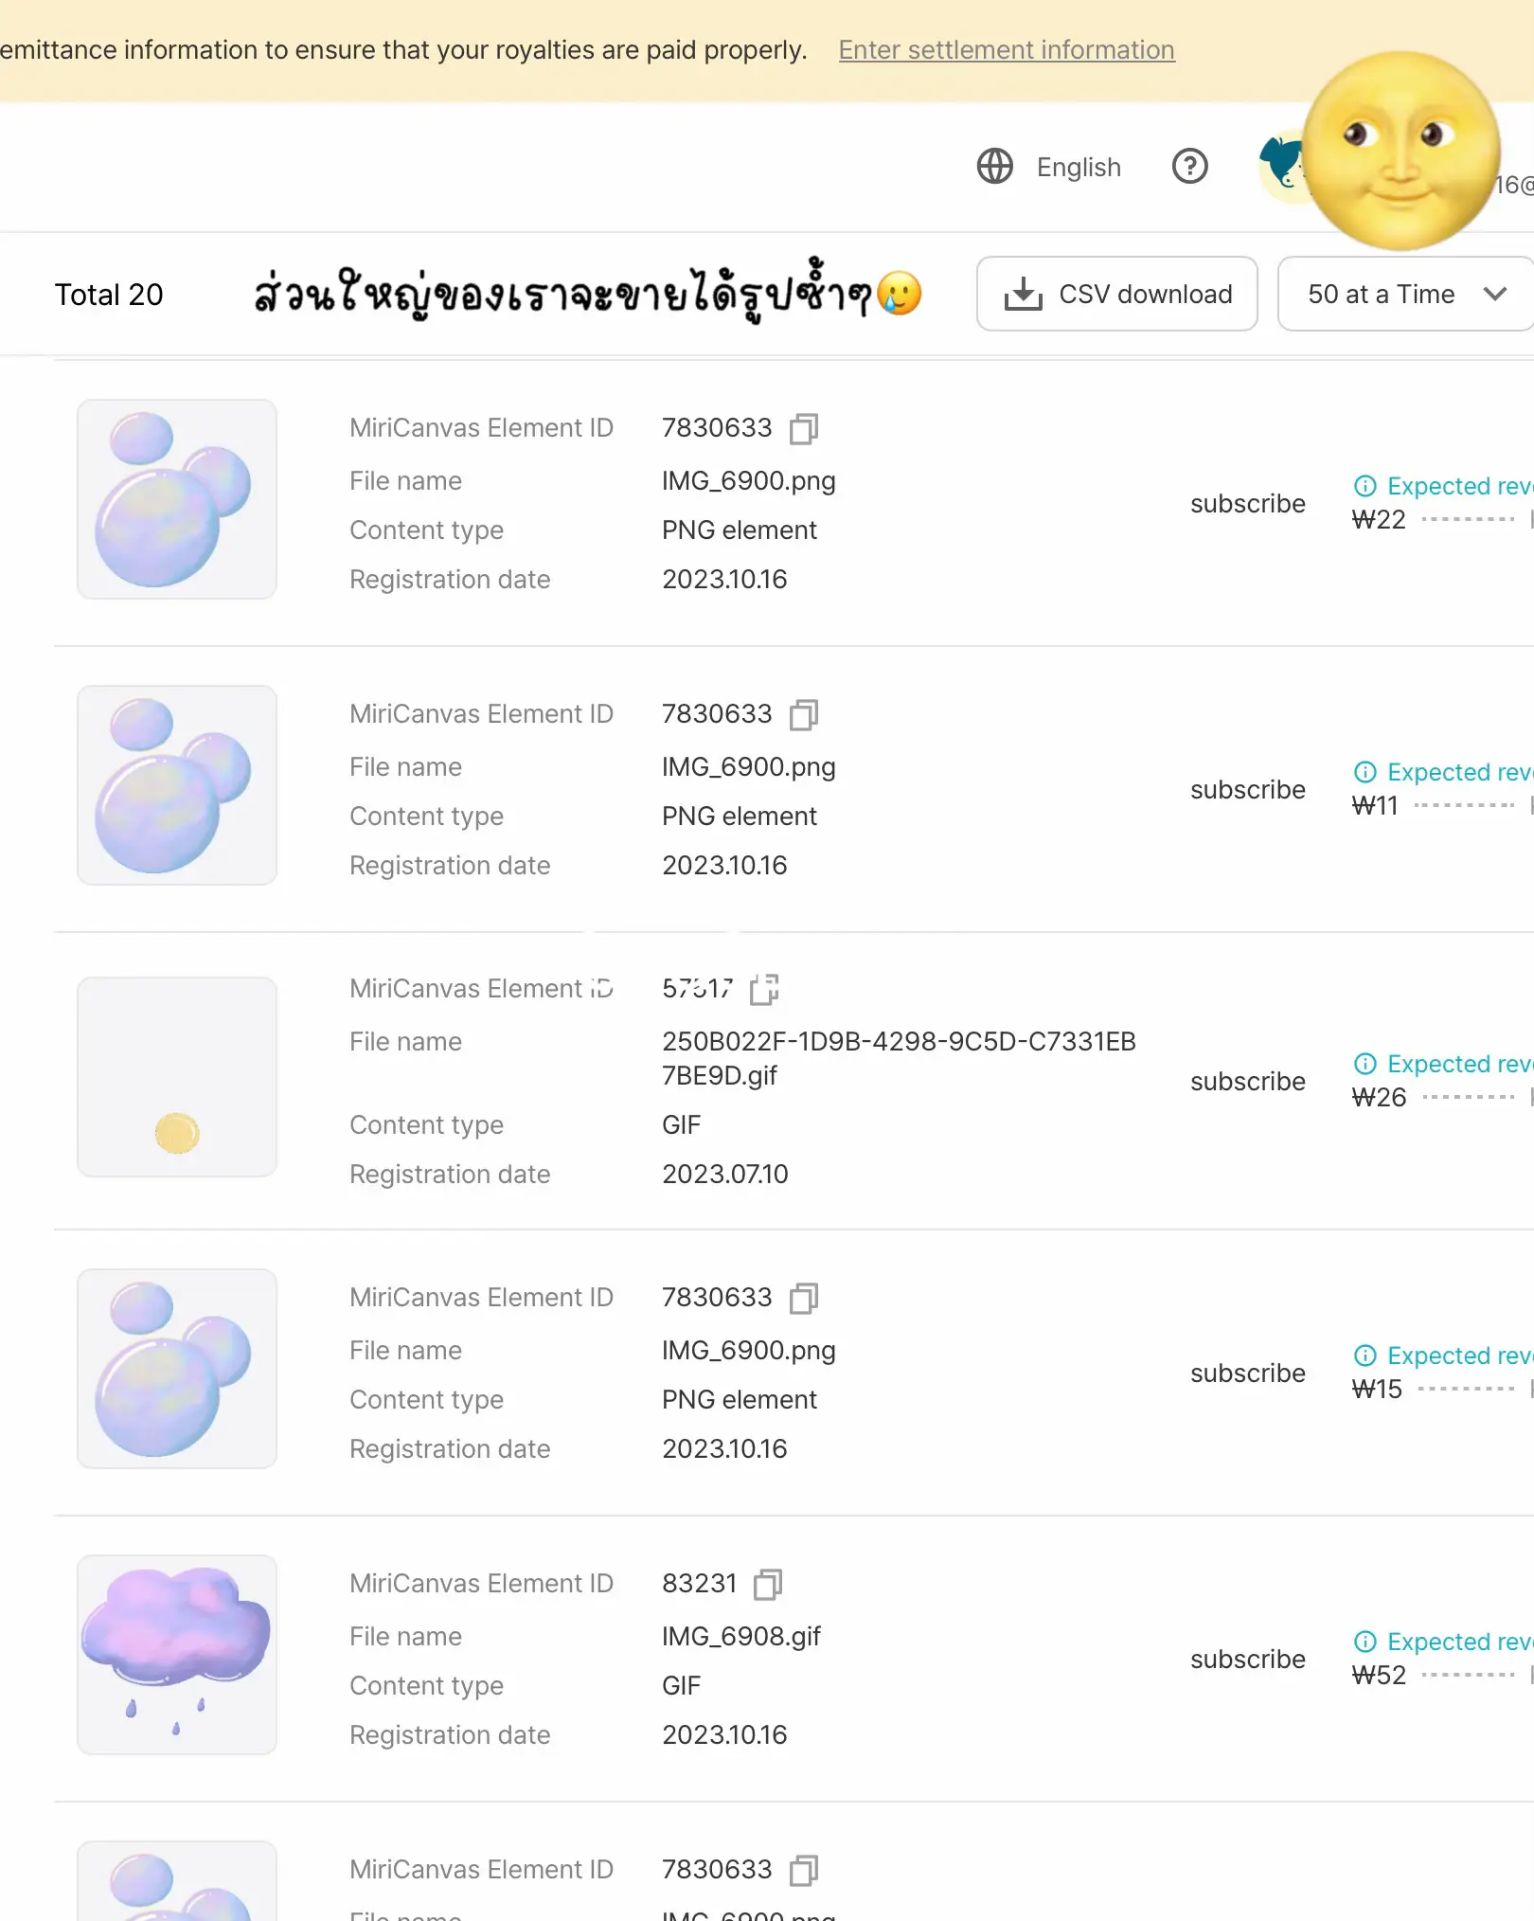This screenshot has height=1921, width=1534.
Task: Copy the GIF element ID 57617
Action: tap(763, 989)
